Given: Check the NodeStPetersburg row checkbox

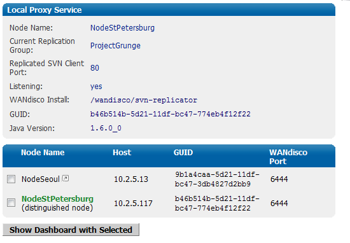Looking at the screenshot, I should [11, 203].
